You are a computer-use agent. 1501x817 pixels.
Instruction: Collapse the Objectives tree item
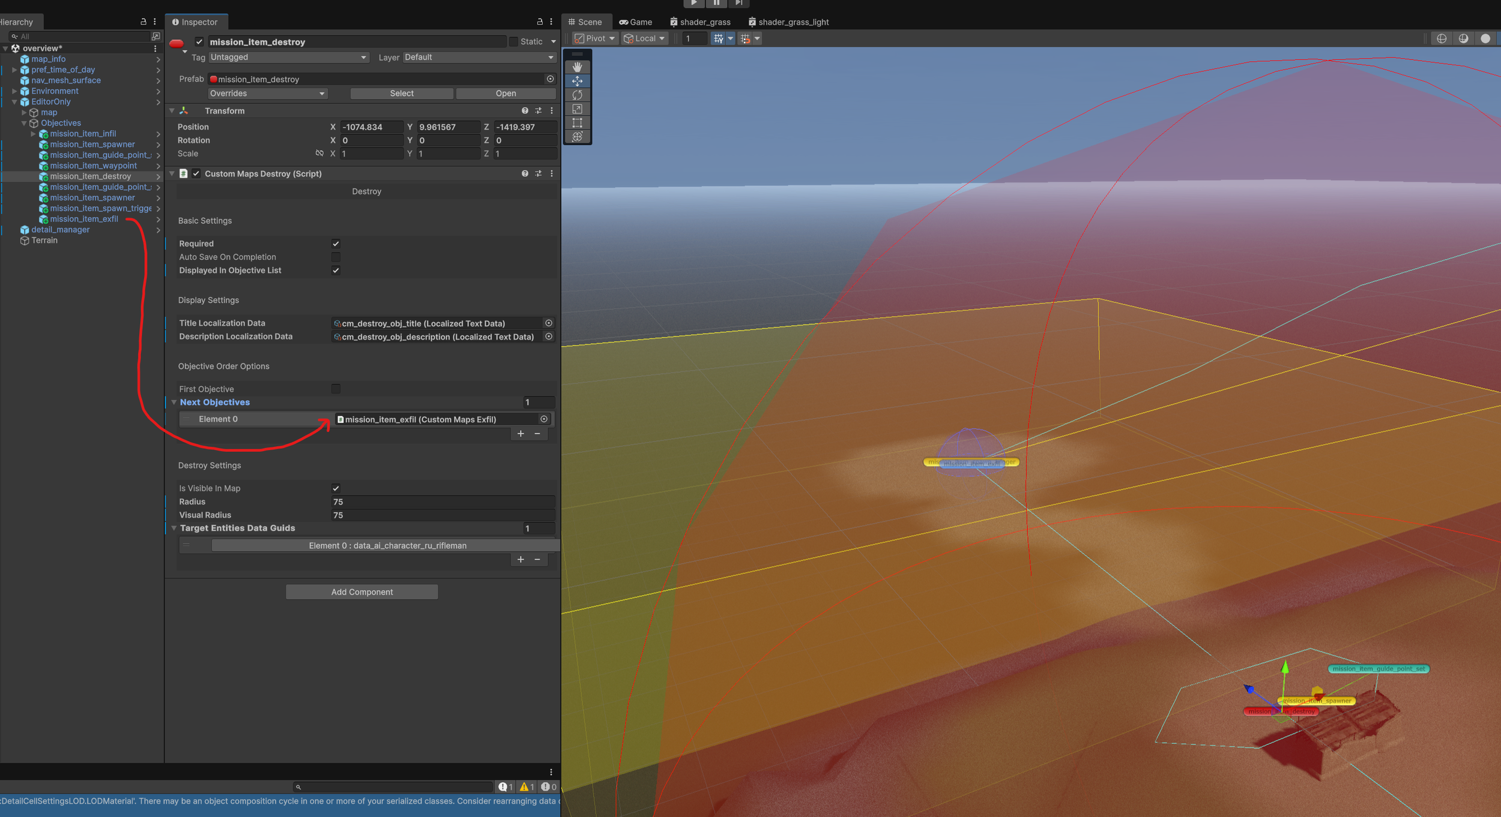[24, 123]
